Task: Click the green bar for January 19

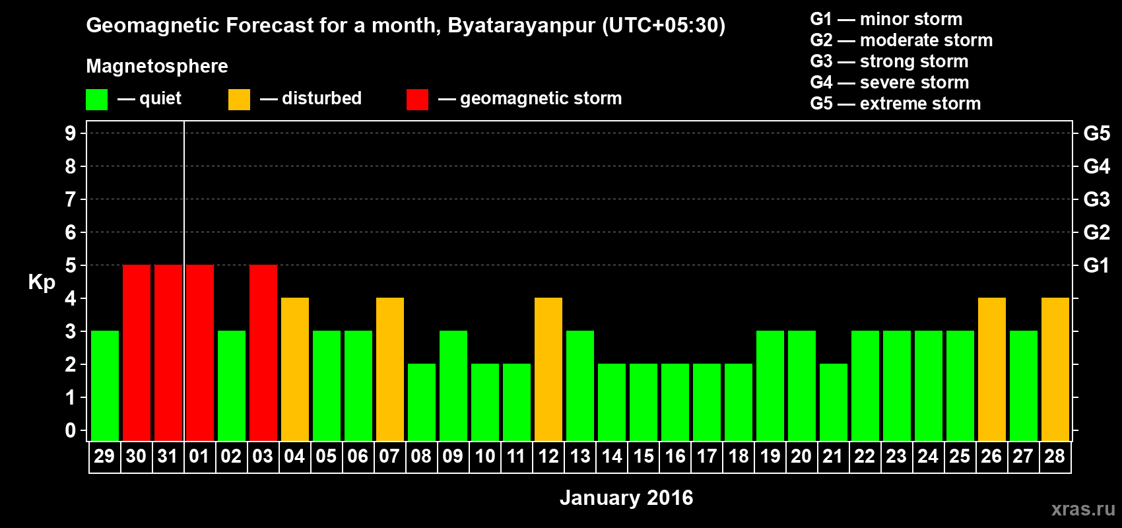Action: (770, 385)
